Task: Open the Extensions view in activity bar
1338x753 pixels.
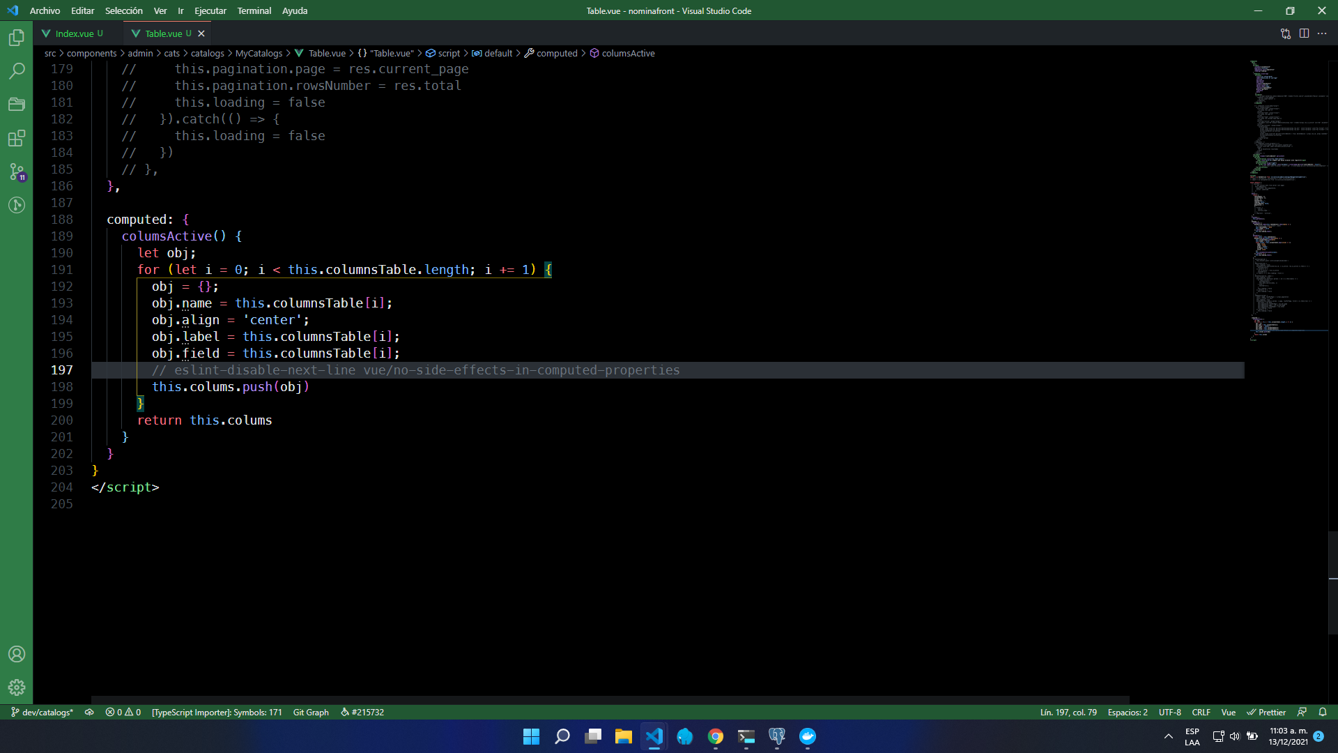Action: (17, 138)
